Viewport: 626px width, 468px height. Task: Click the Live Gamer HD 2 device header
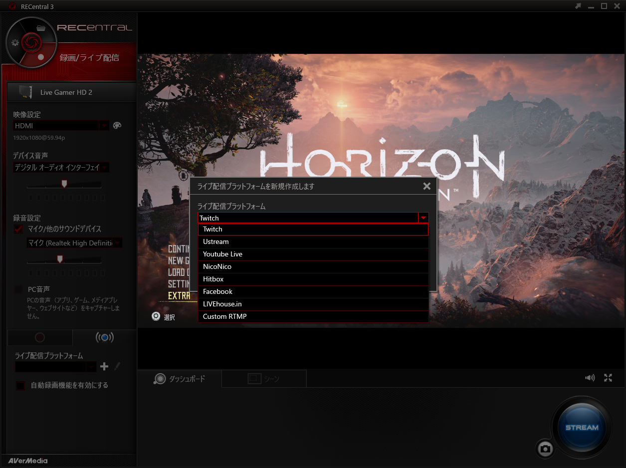(x=72, y=92)
